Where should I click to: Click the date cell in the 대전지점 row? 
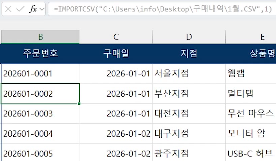116,114
